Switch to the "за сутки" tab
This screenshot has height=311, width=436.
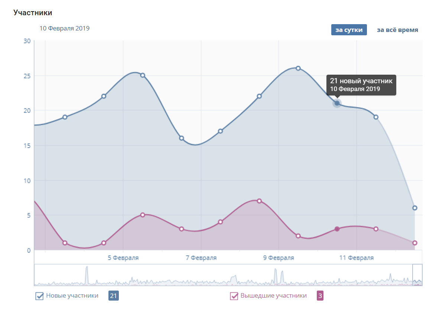click(349, 30)
